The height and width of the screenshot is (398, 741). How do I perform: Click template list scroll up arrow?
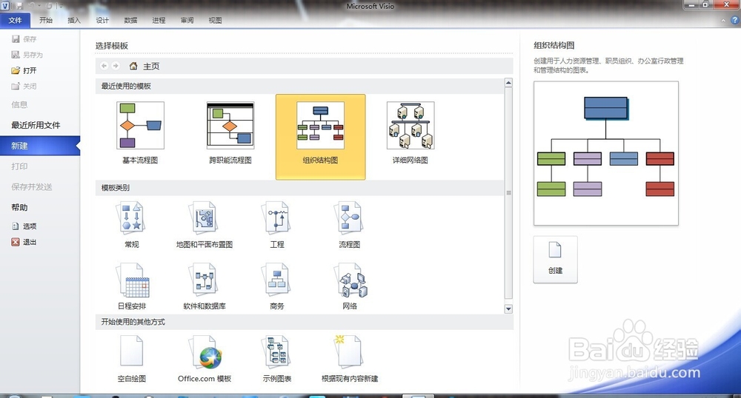pos(508,83)
